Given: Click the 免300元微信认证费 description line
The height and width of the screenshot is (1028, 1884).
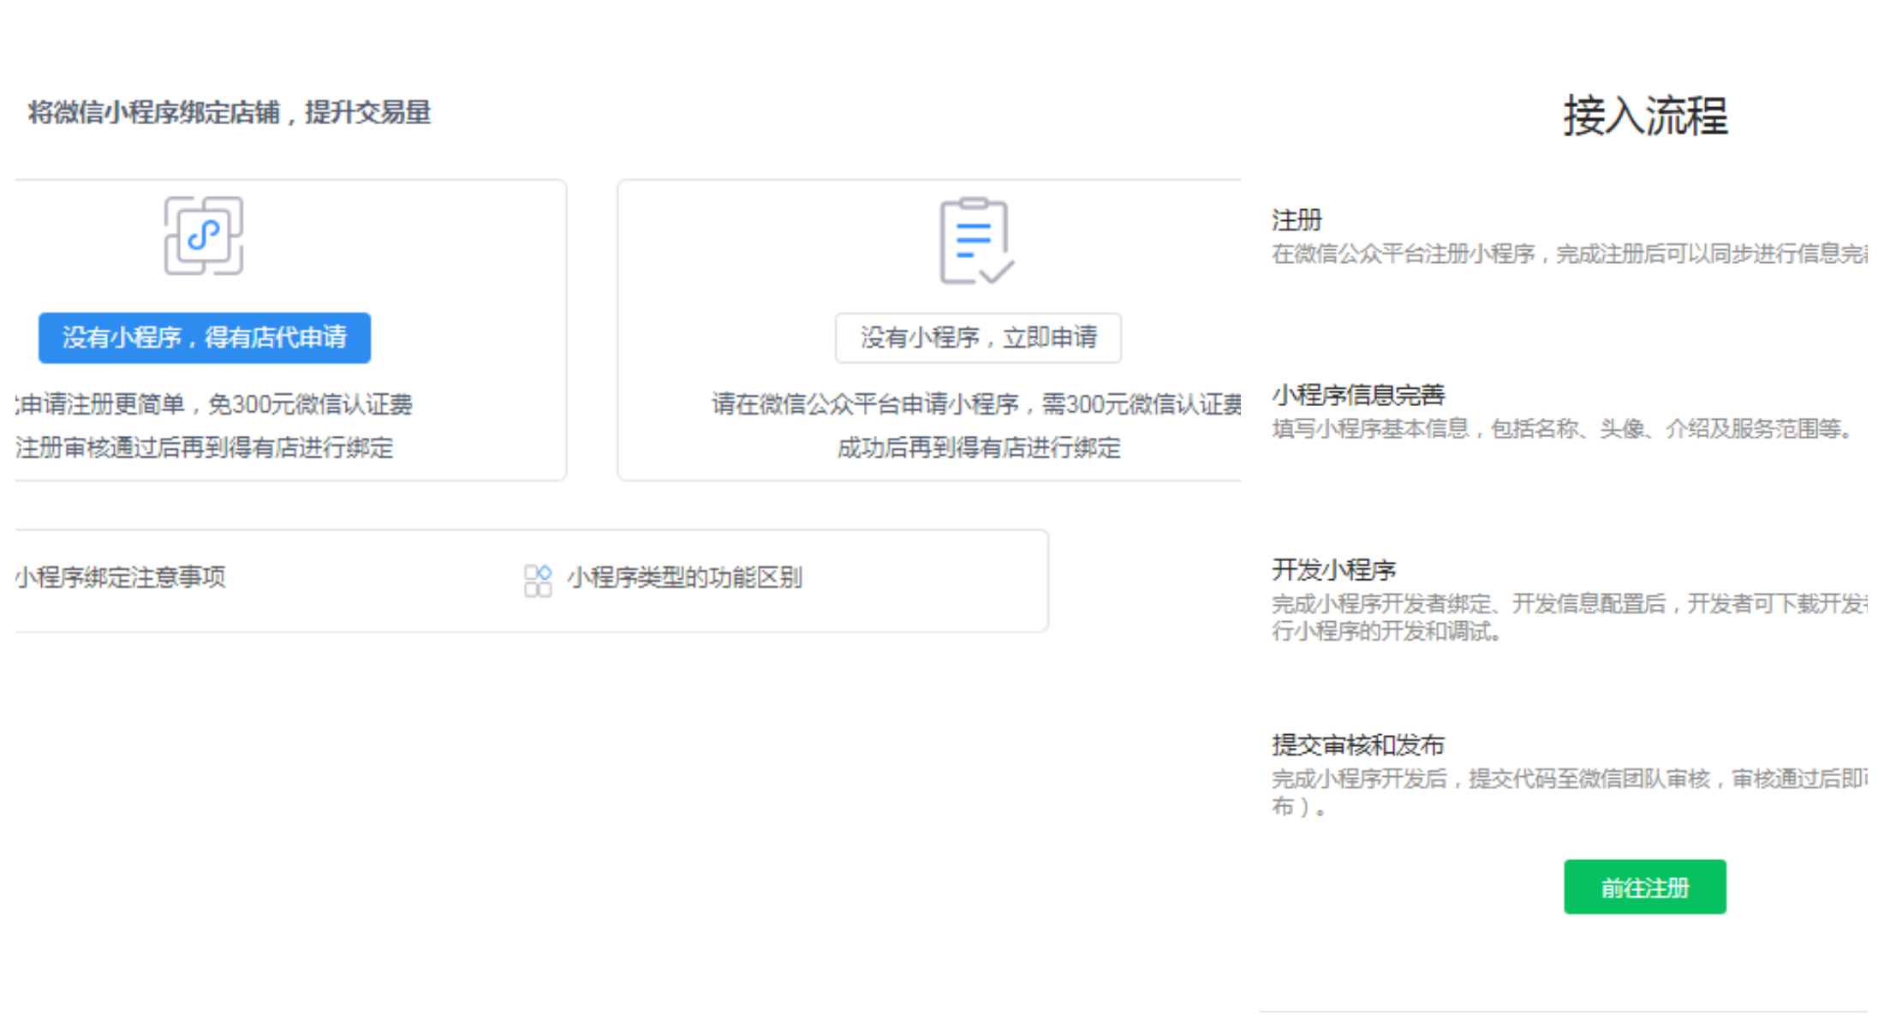Looking at the screenshot, I should click(214, 404).
